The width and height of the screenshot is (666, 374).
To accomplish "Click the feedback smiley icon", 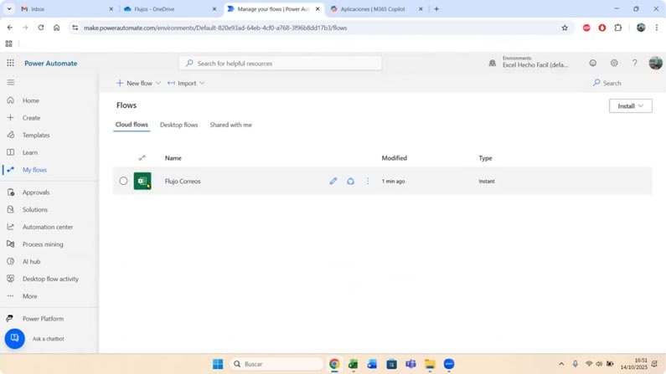I will [592, 63].
